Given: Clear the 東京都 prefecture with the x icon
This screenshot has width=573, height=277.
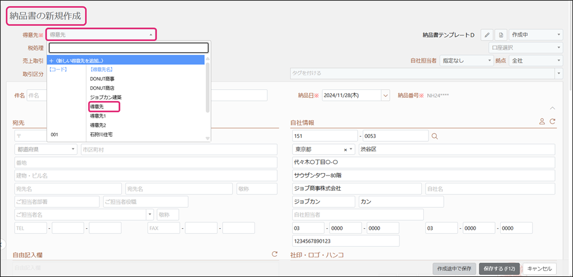Looking at the screenshot, I should pyautogui.click(x=345, y=150).
